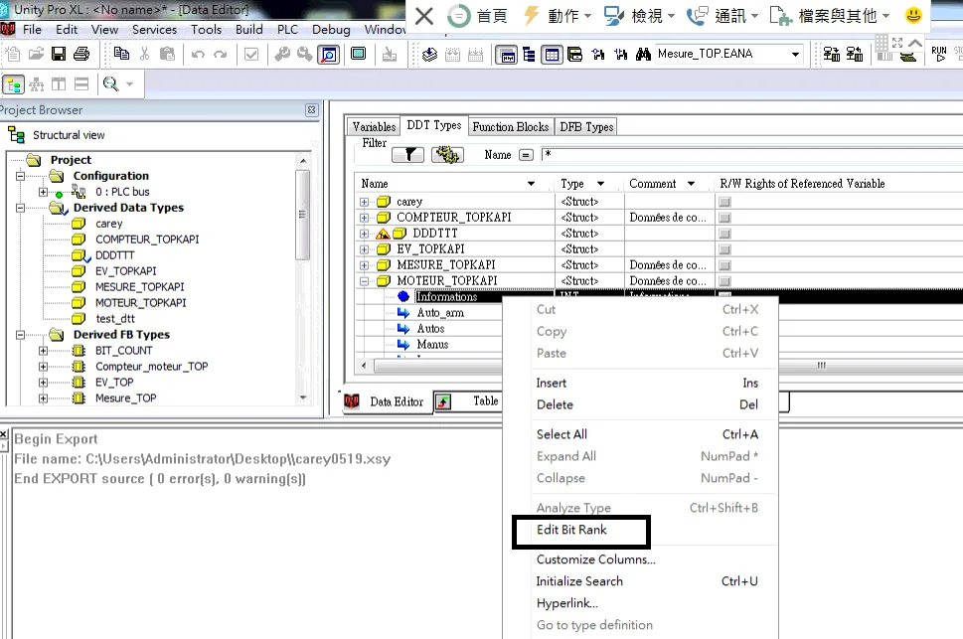Click the horizontal split views icon
Viewport: 963px width, 639px height.
tap(81, 84)
